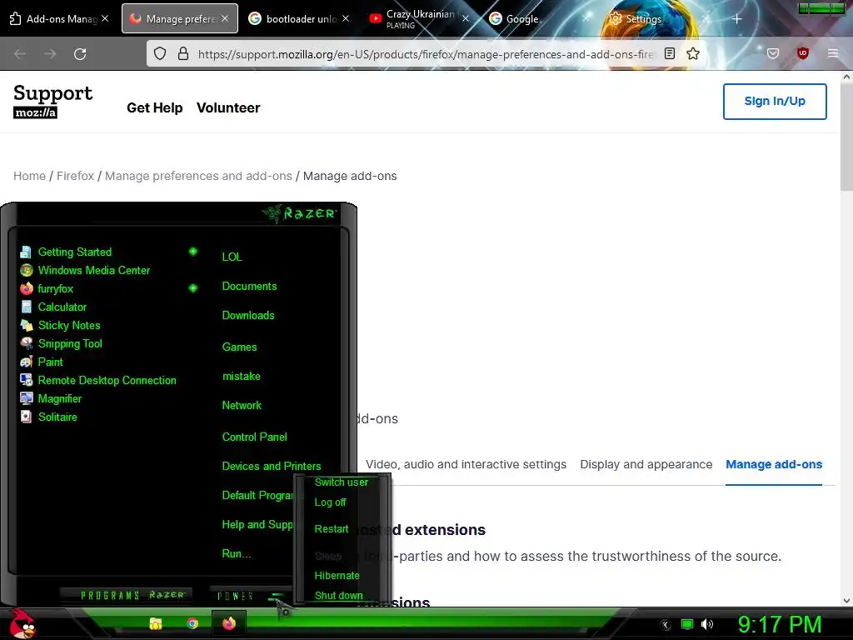Expand Getting Started jump list arrow

(x=192, y=252)
